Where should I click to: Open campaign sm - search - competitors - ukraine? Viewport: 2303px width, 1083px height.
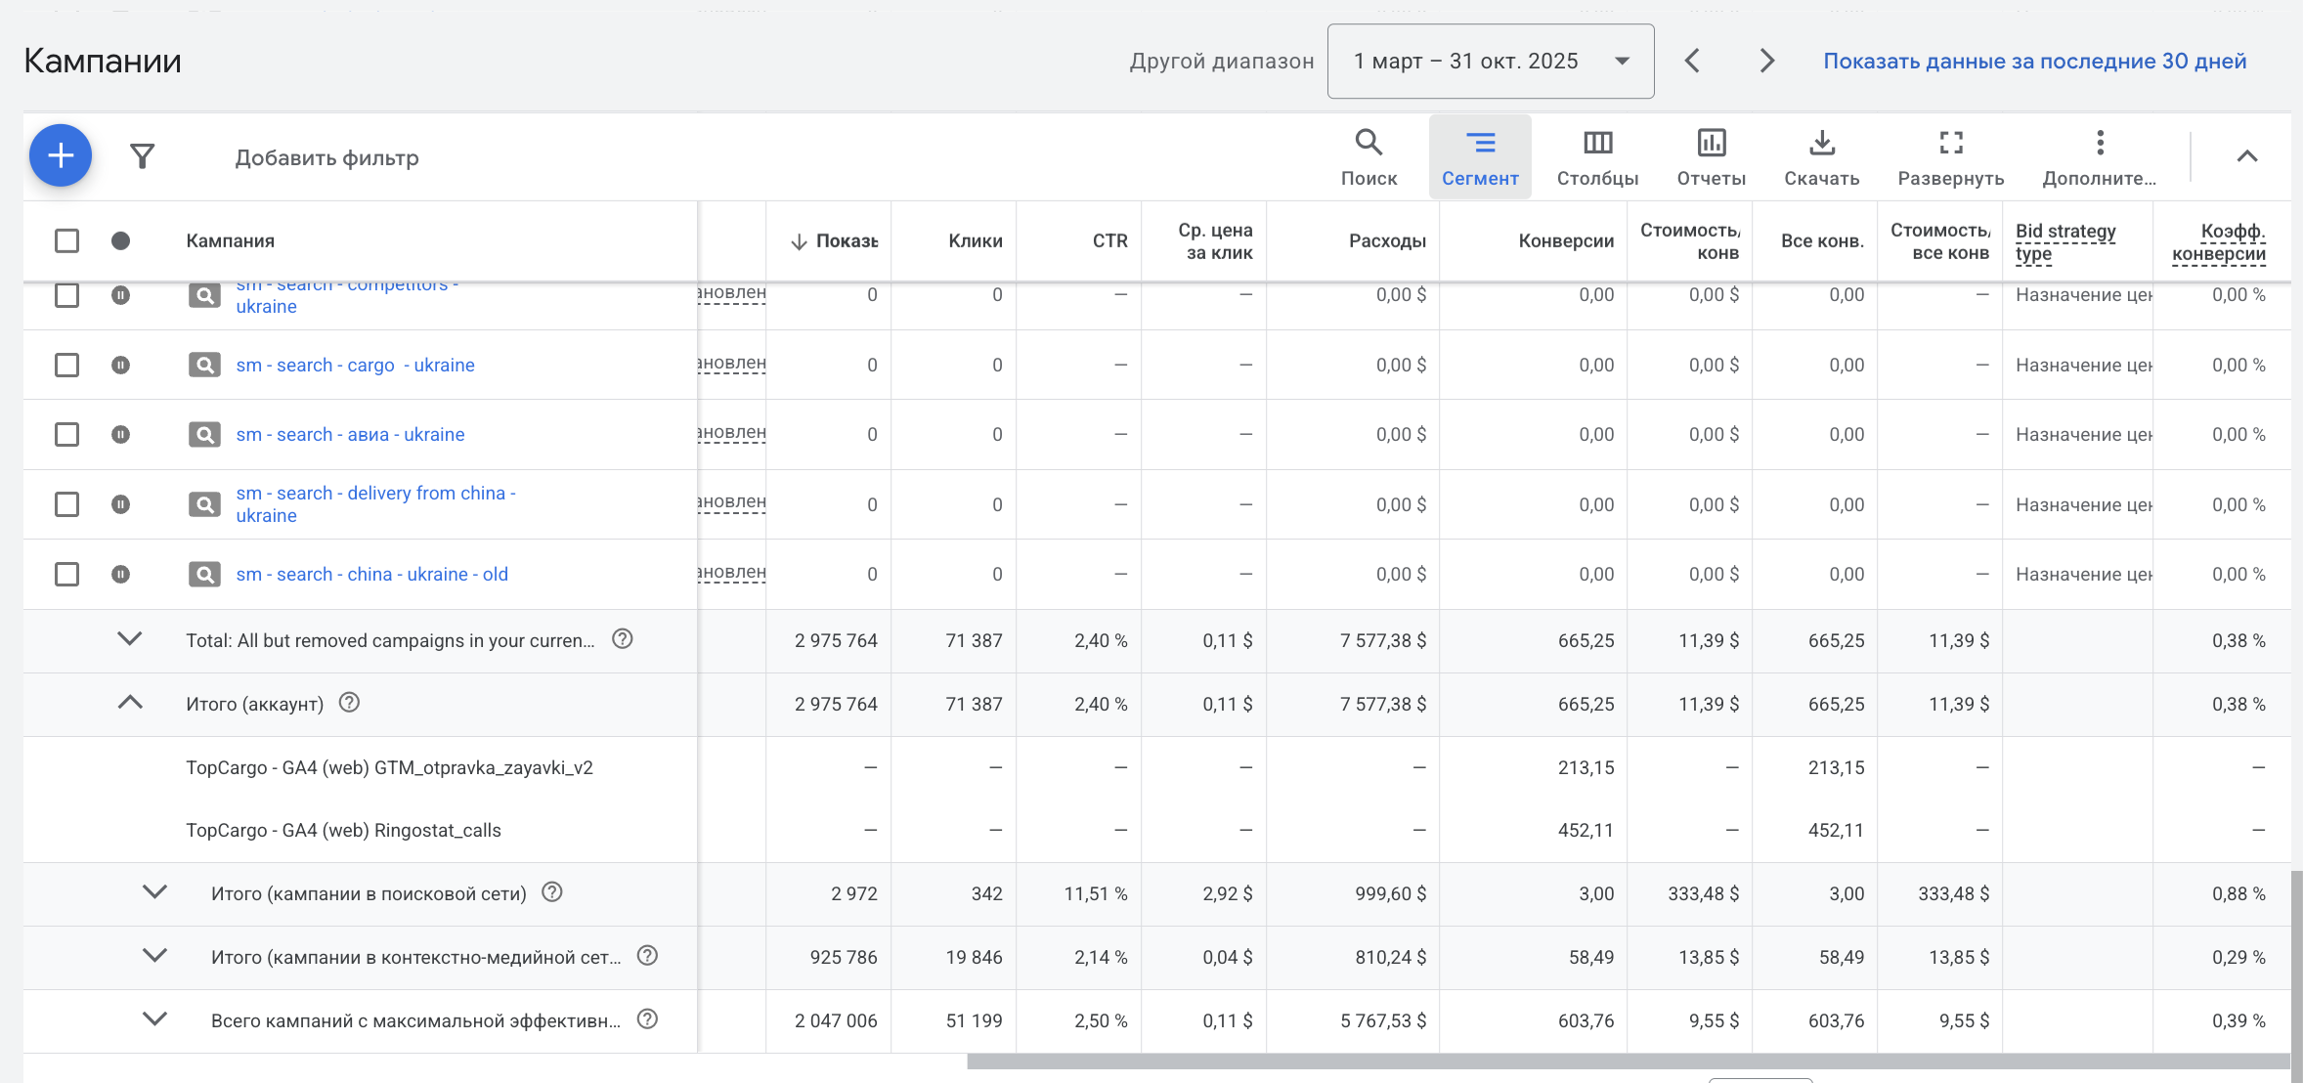(347, 295)
